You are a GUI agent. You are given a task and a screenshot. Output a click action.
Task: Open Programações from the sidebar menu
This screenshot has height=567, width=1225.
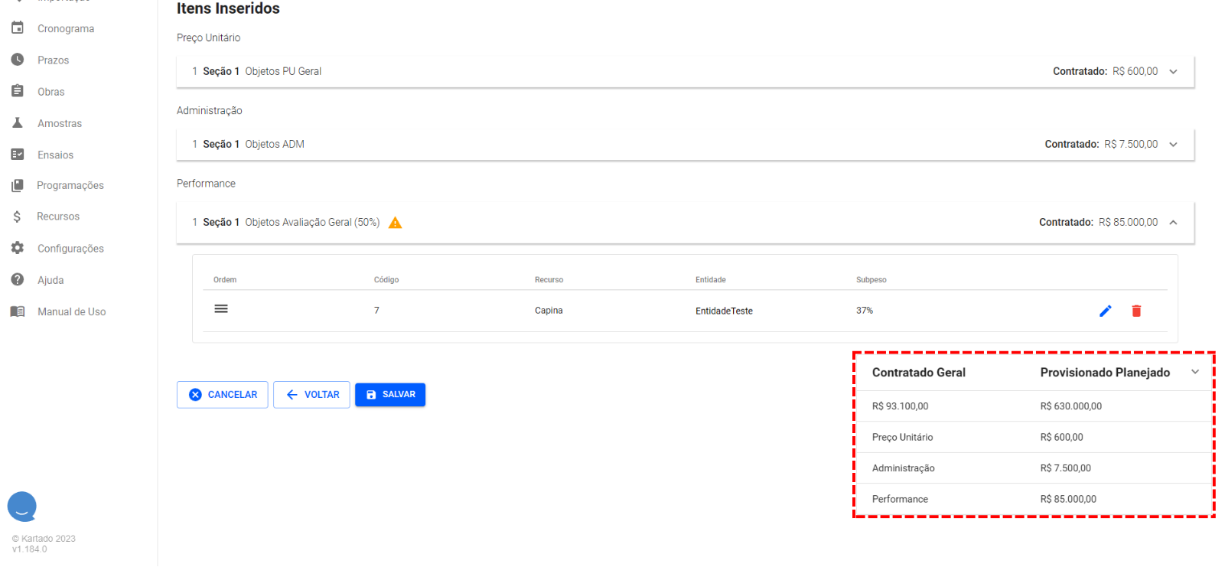click(70, 186)
